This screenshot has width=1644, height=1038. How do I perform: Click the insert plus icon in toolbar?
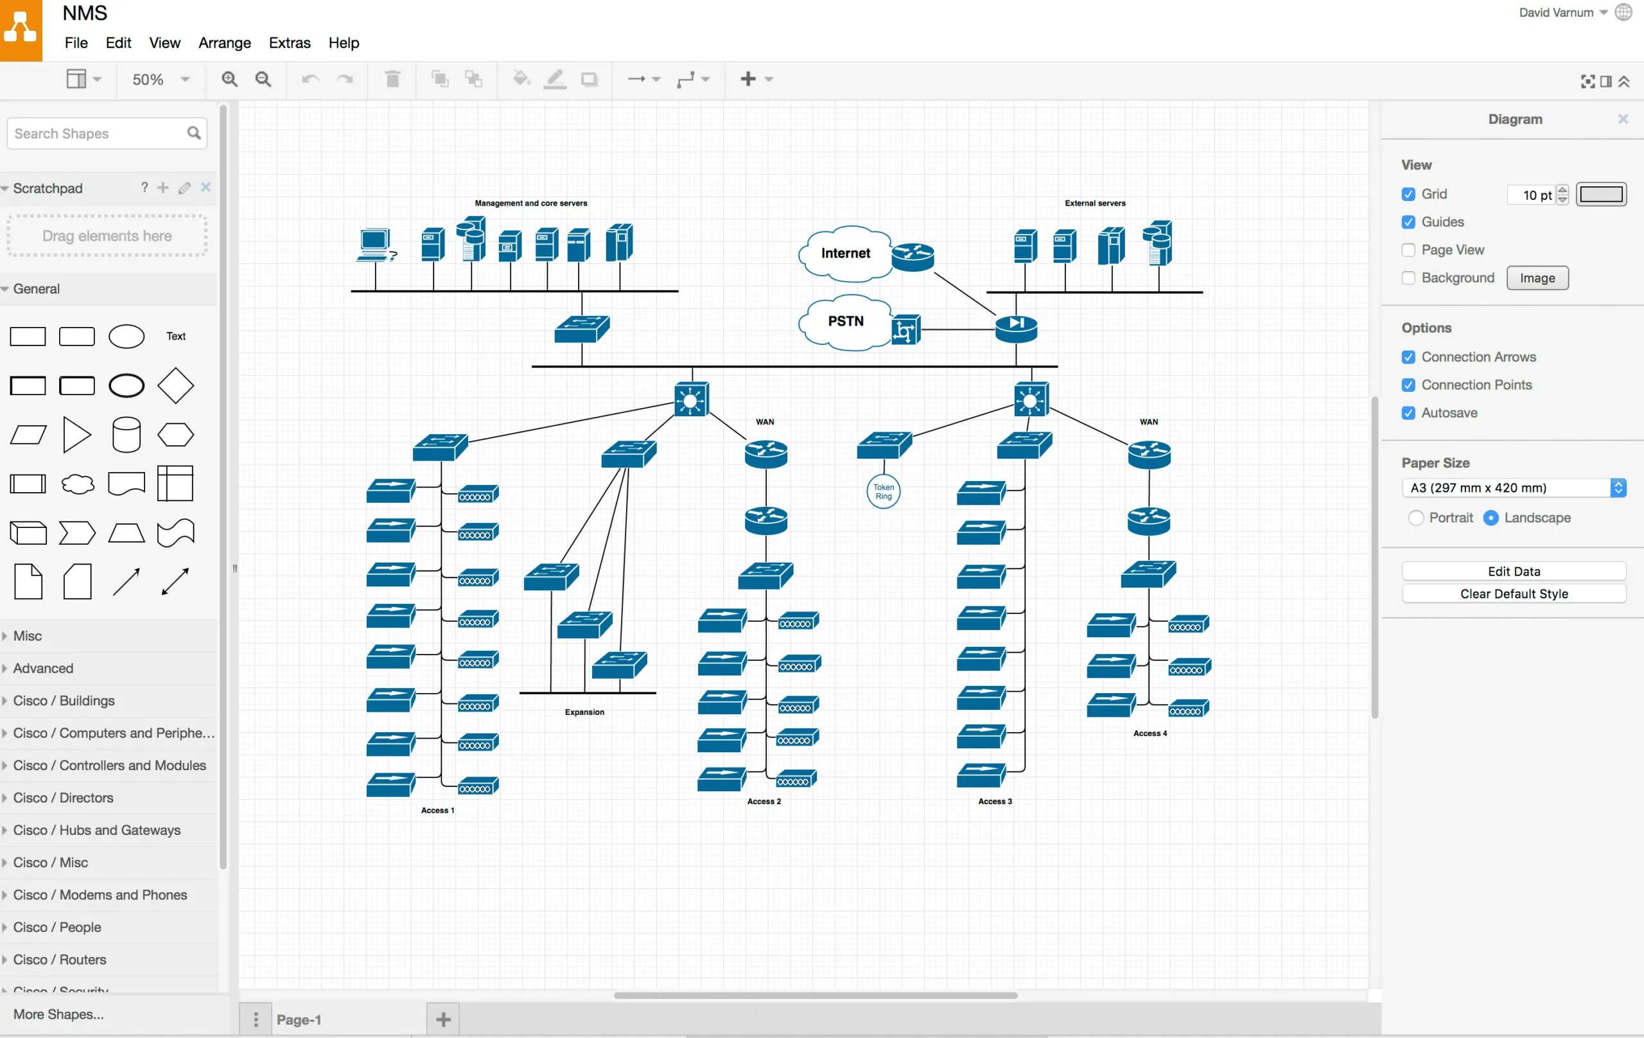click(748, 79)
